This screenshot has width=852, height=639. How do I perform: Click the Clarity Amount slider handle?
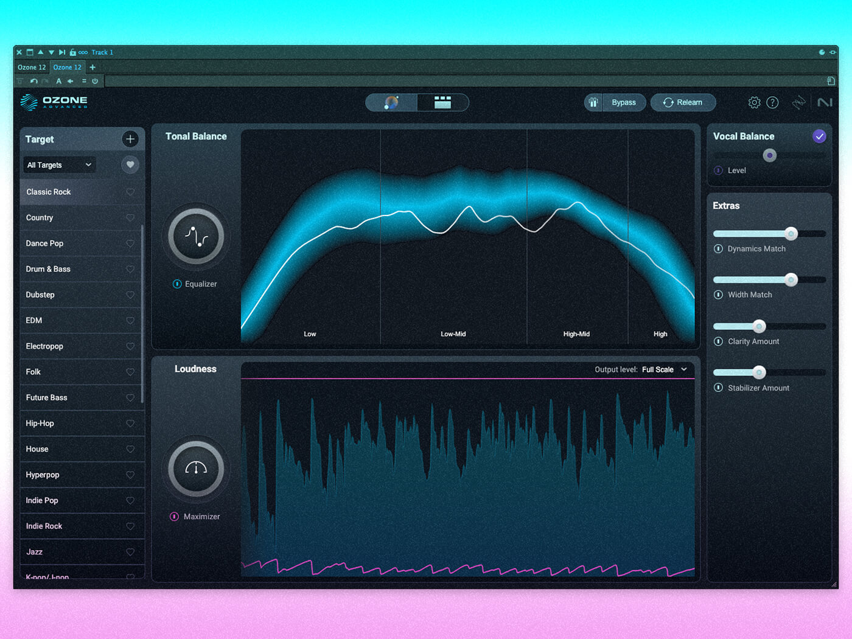[759, 326]
